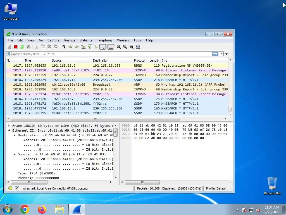Click Go to specified packet icon
286x215 pixels.
(83, 47)
